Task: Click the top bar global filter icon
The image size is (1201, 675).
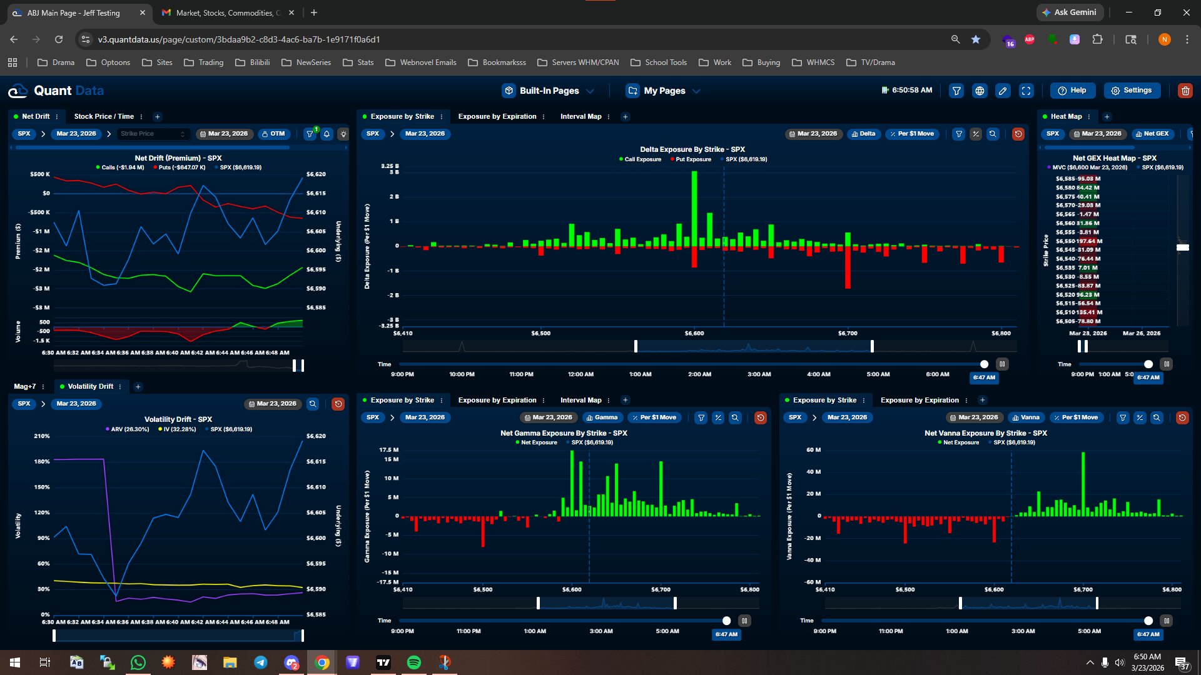Action: tap(956, 91)
